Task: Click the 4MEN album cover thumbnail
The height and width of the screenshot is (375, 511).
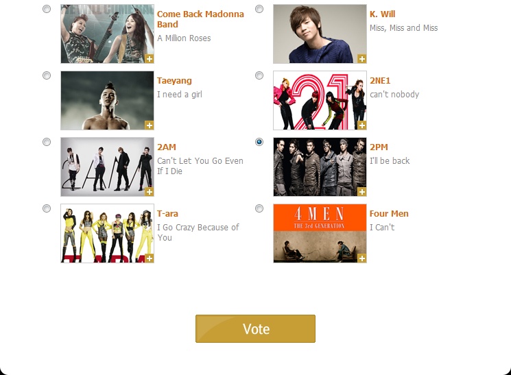Action: pyautogui.click(x=320, y=233)
